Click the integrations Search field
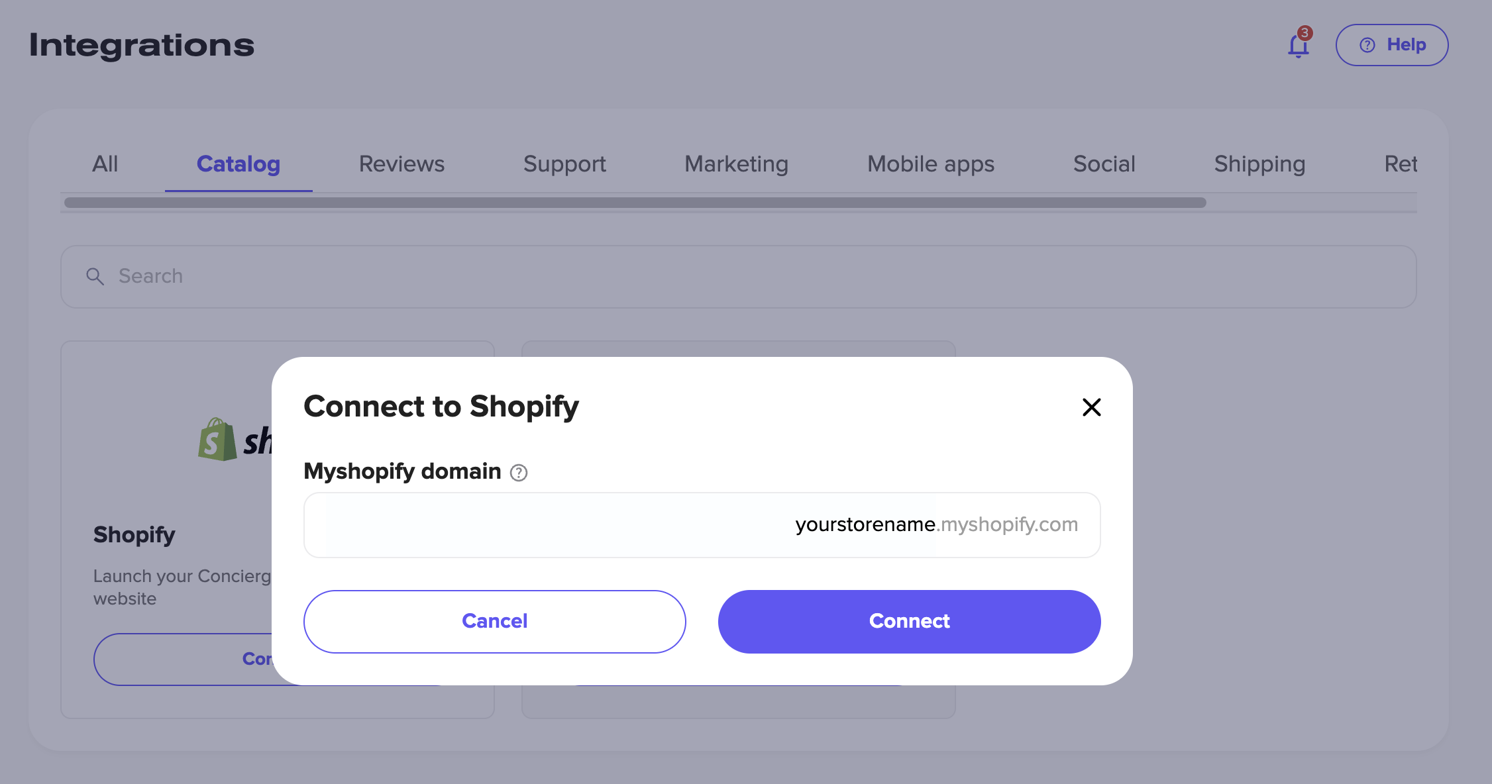The image size is (1492, 784). coord(739,277)
